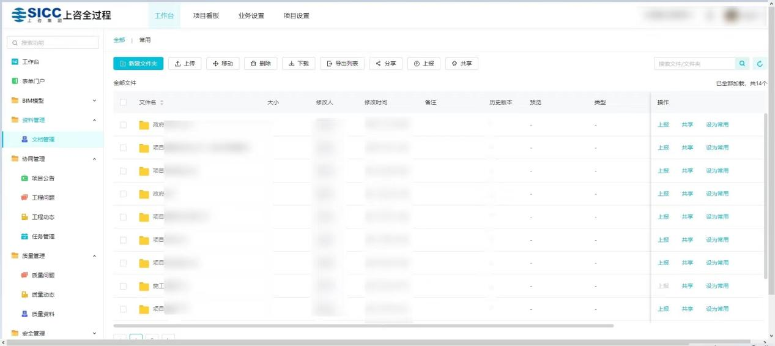Open 表单门户 in the sidebar
Screen dimensions: 775x346
[x=33, y=81]
